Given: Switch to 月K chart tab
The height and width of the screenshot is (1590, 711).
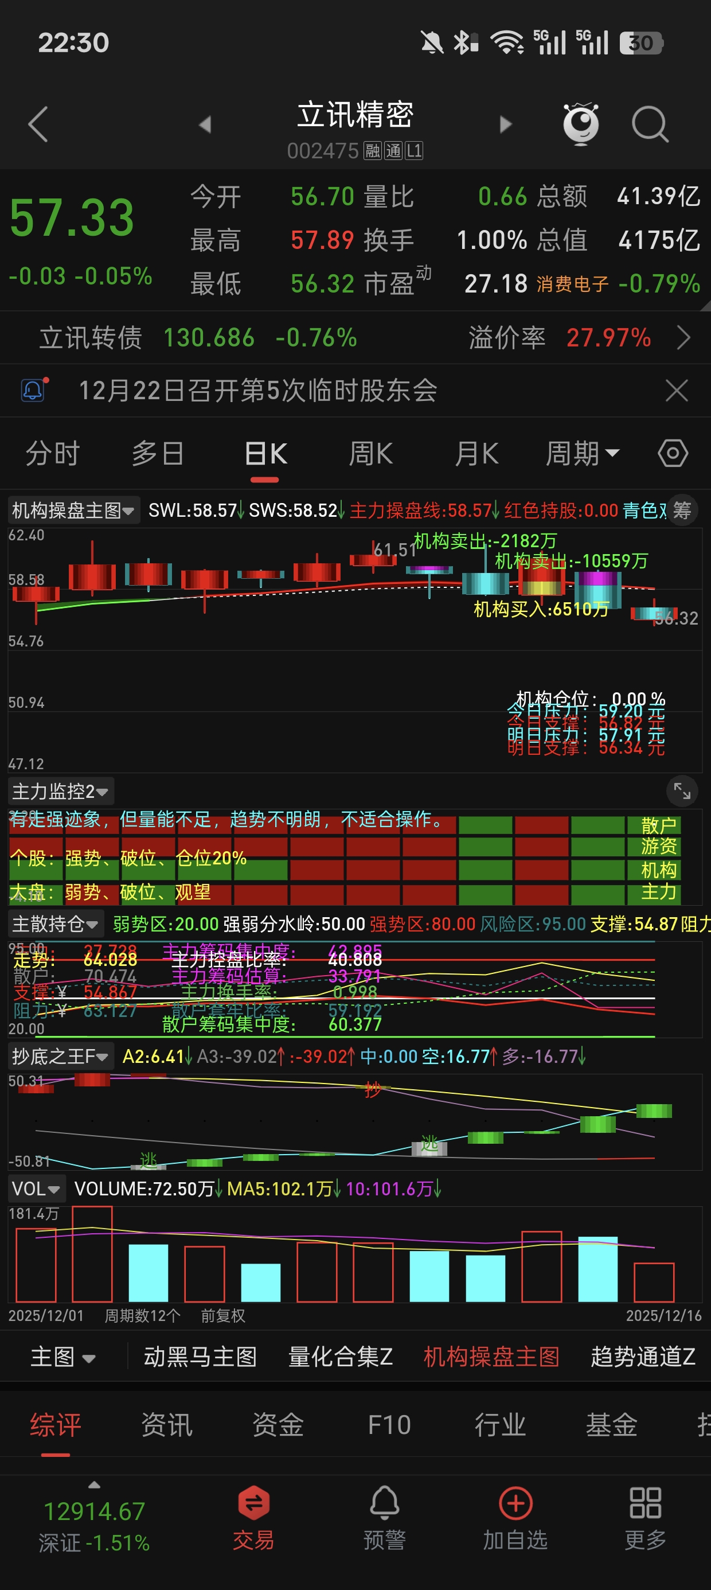Looking at the screenshot, I should pyautogui.click(x=476, y=454).
